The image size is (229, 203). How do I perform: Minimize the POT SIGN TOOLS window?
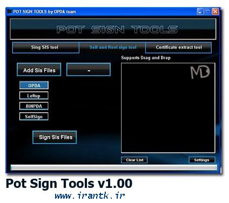pos(200,12)
